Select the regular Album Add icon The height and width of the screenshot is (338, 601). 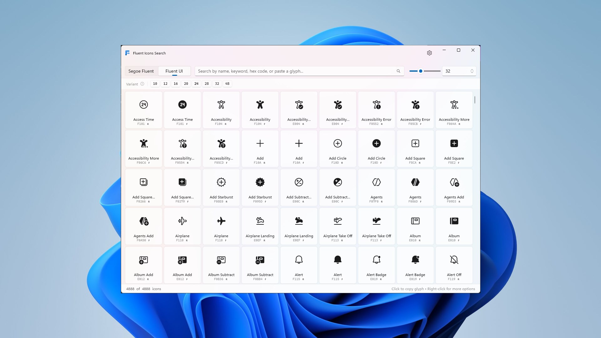click(144, 265)
